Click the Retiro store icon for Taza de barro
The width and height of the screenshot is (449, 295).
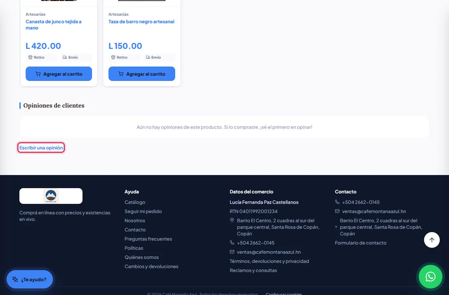(x=113, y=57)
